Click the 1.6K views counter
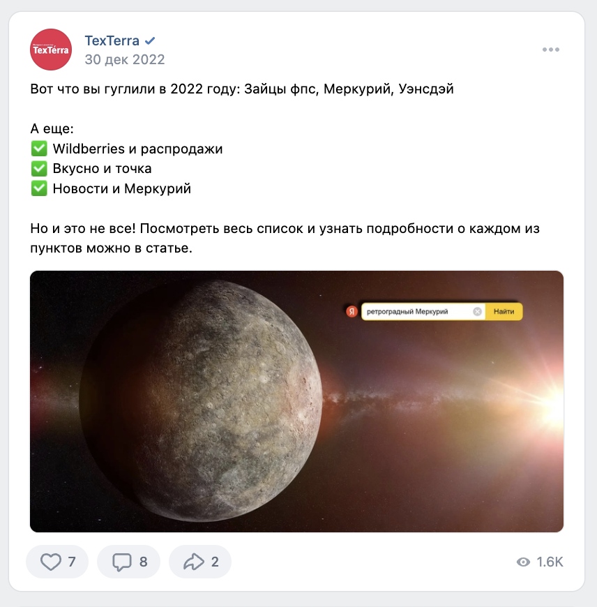Viewport: 597px width, 607px height. coord(550,562)
